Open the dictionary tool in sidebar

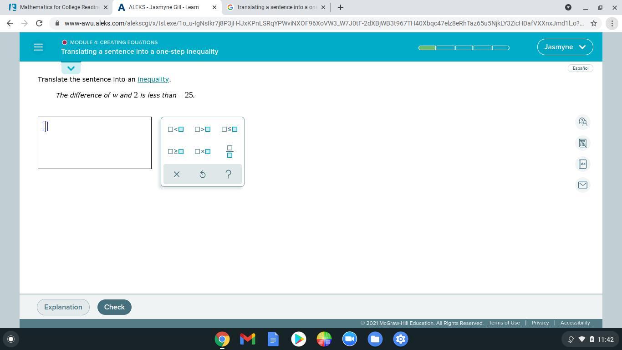[583, 164]
